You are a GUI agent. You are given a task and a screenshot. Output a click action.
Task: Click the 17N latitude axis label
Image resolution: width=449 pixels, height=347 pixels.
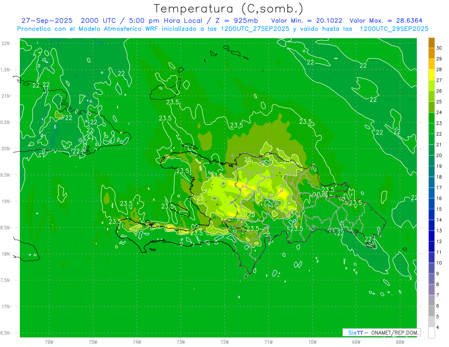tap(6, 307)
